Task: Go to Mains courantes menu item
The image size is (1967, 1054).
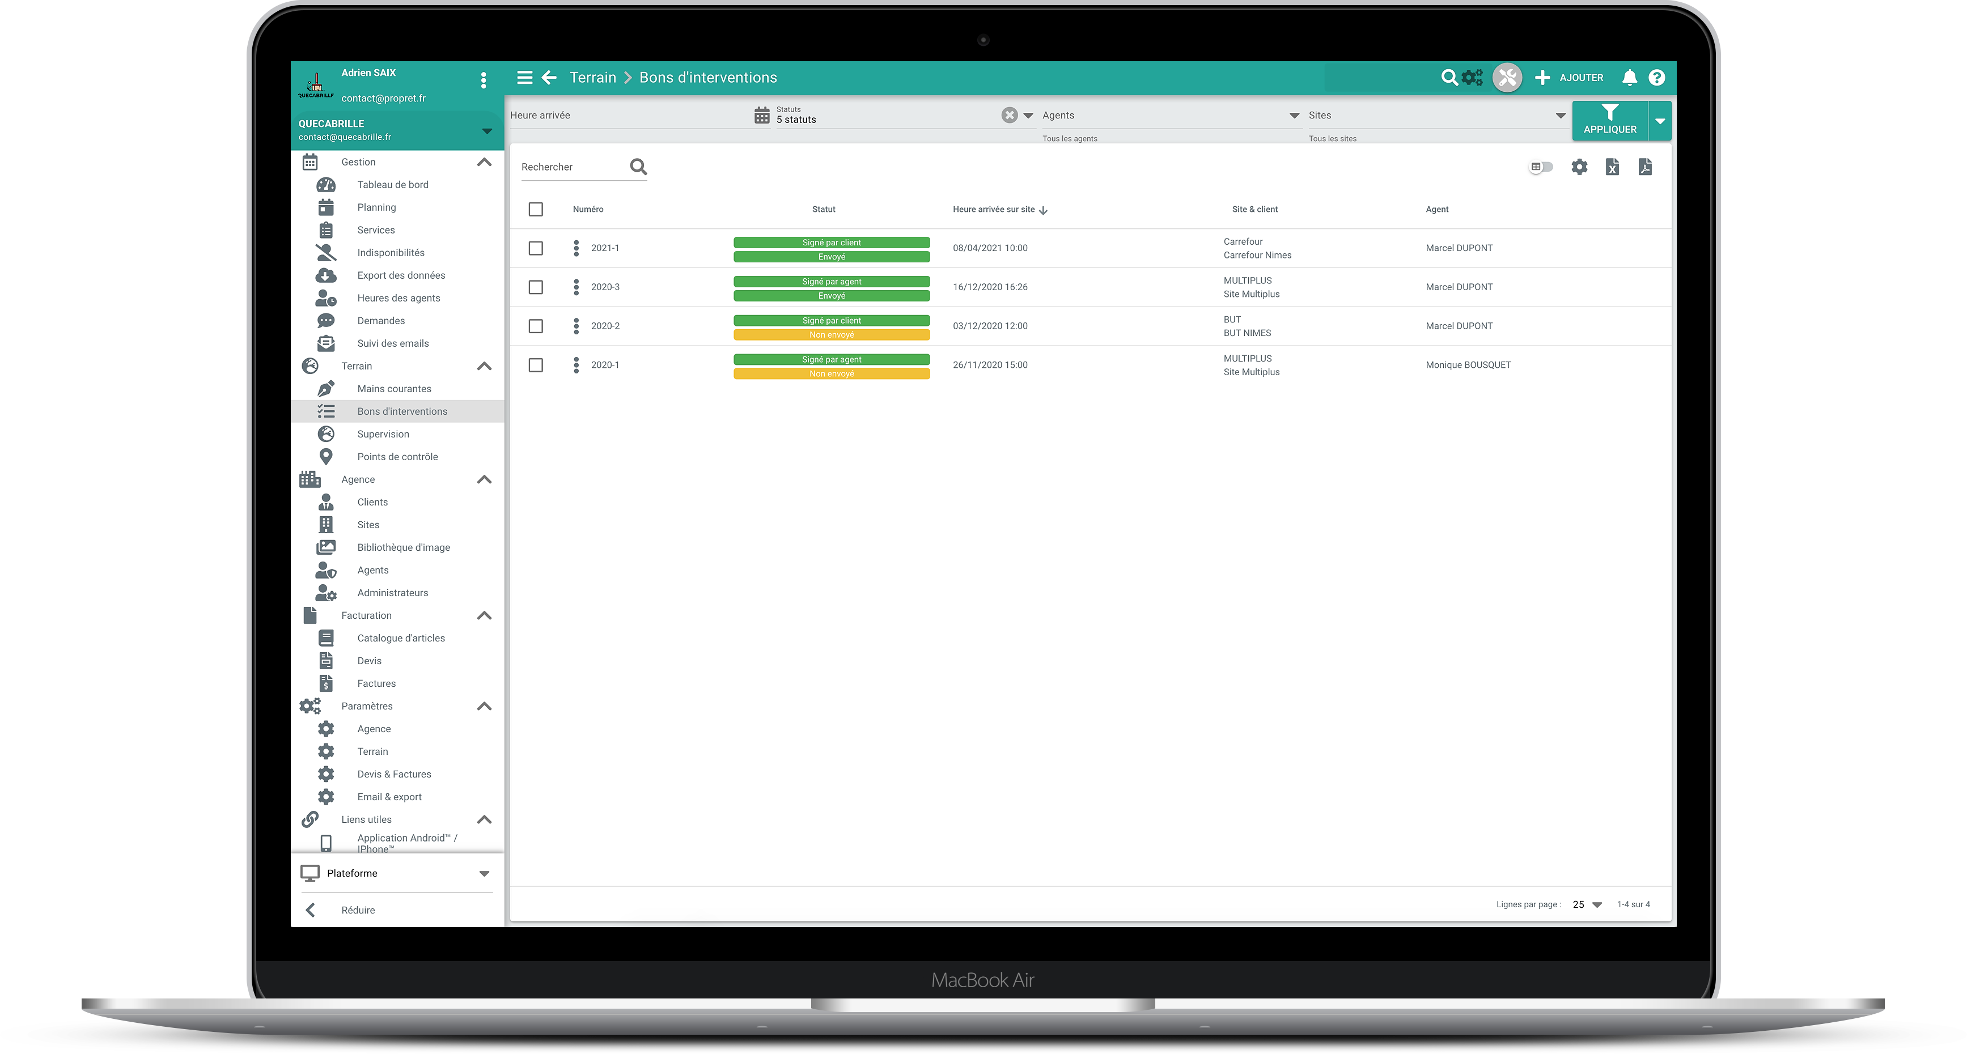Action: [394, 389]
